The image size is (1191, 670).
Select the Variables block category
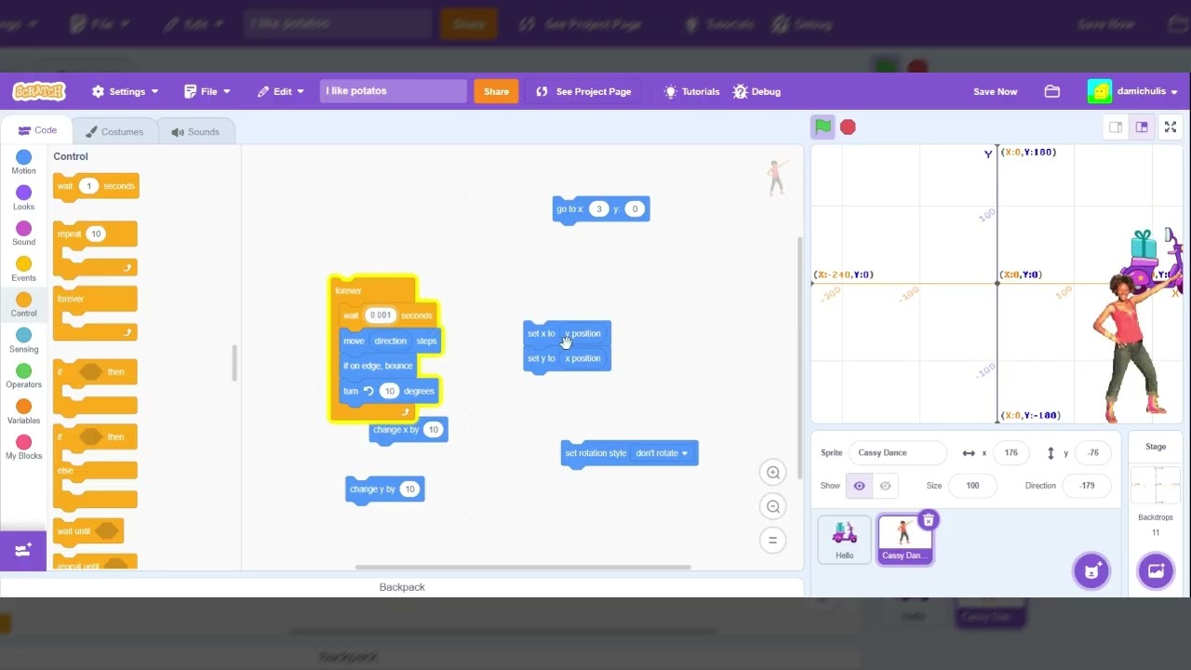coord(23,412)
